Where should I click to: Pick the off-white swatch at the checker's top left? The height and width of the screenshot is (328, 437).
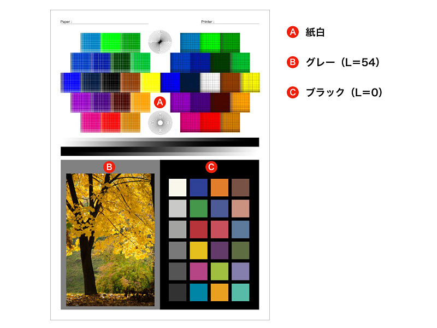(178, 188)
